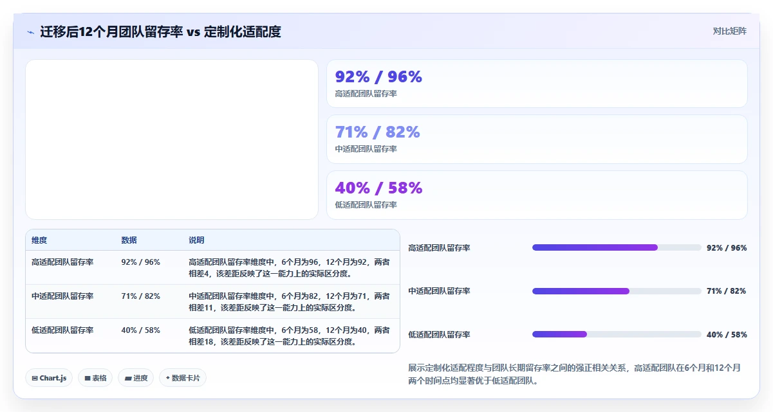
Task: Select the 数据卡片 tag chip
Action: [x=183, y=378]
